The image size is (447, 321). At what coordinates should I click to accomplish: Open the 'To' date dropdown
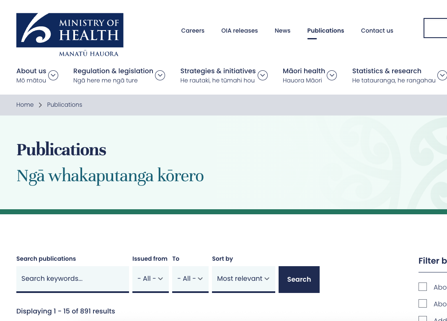click(190, 278)
